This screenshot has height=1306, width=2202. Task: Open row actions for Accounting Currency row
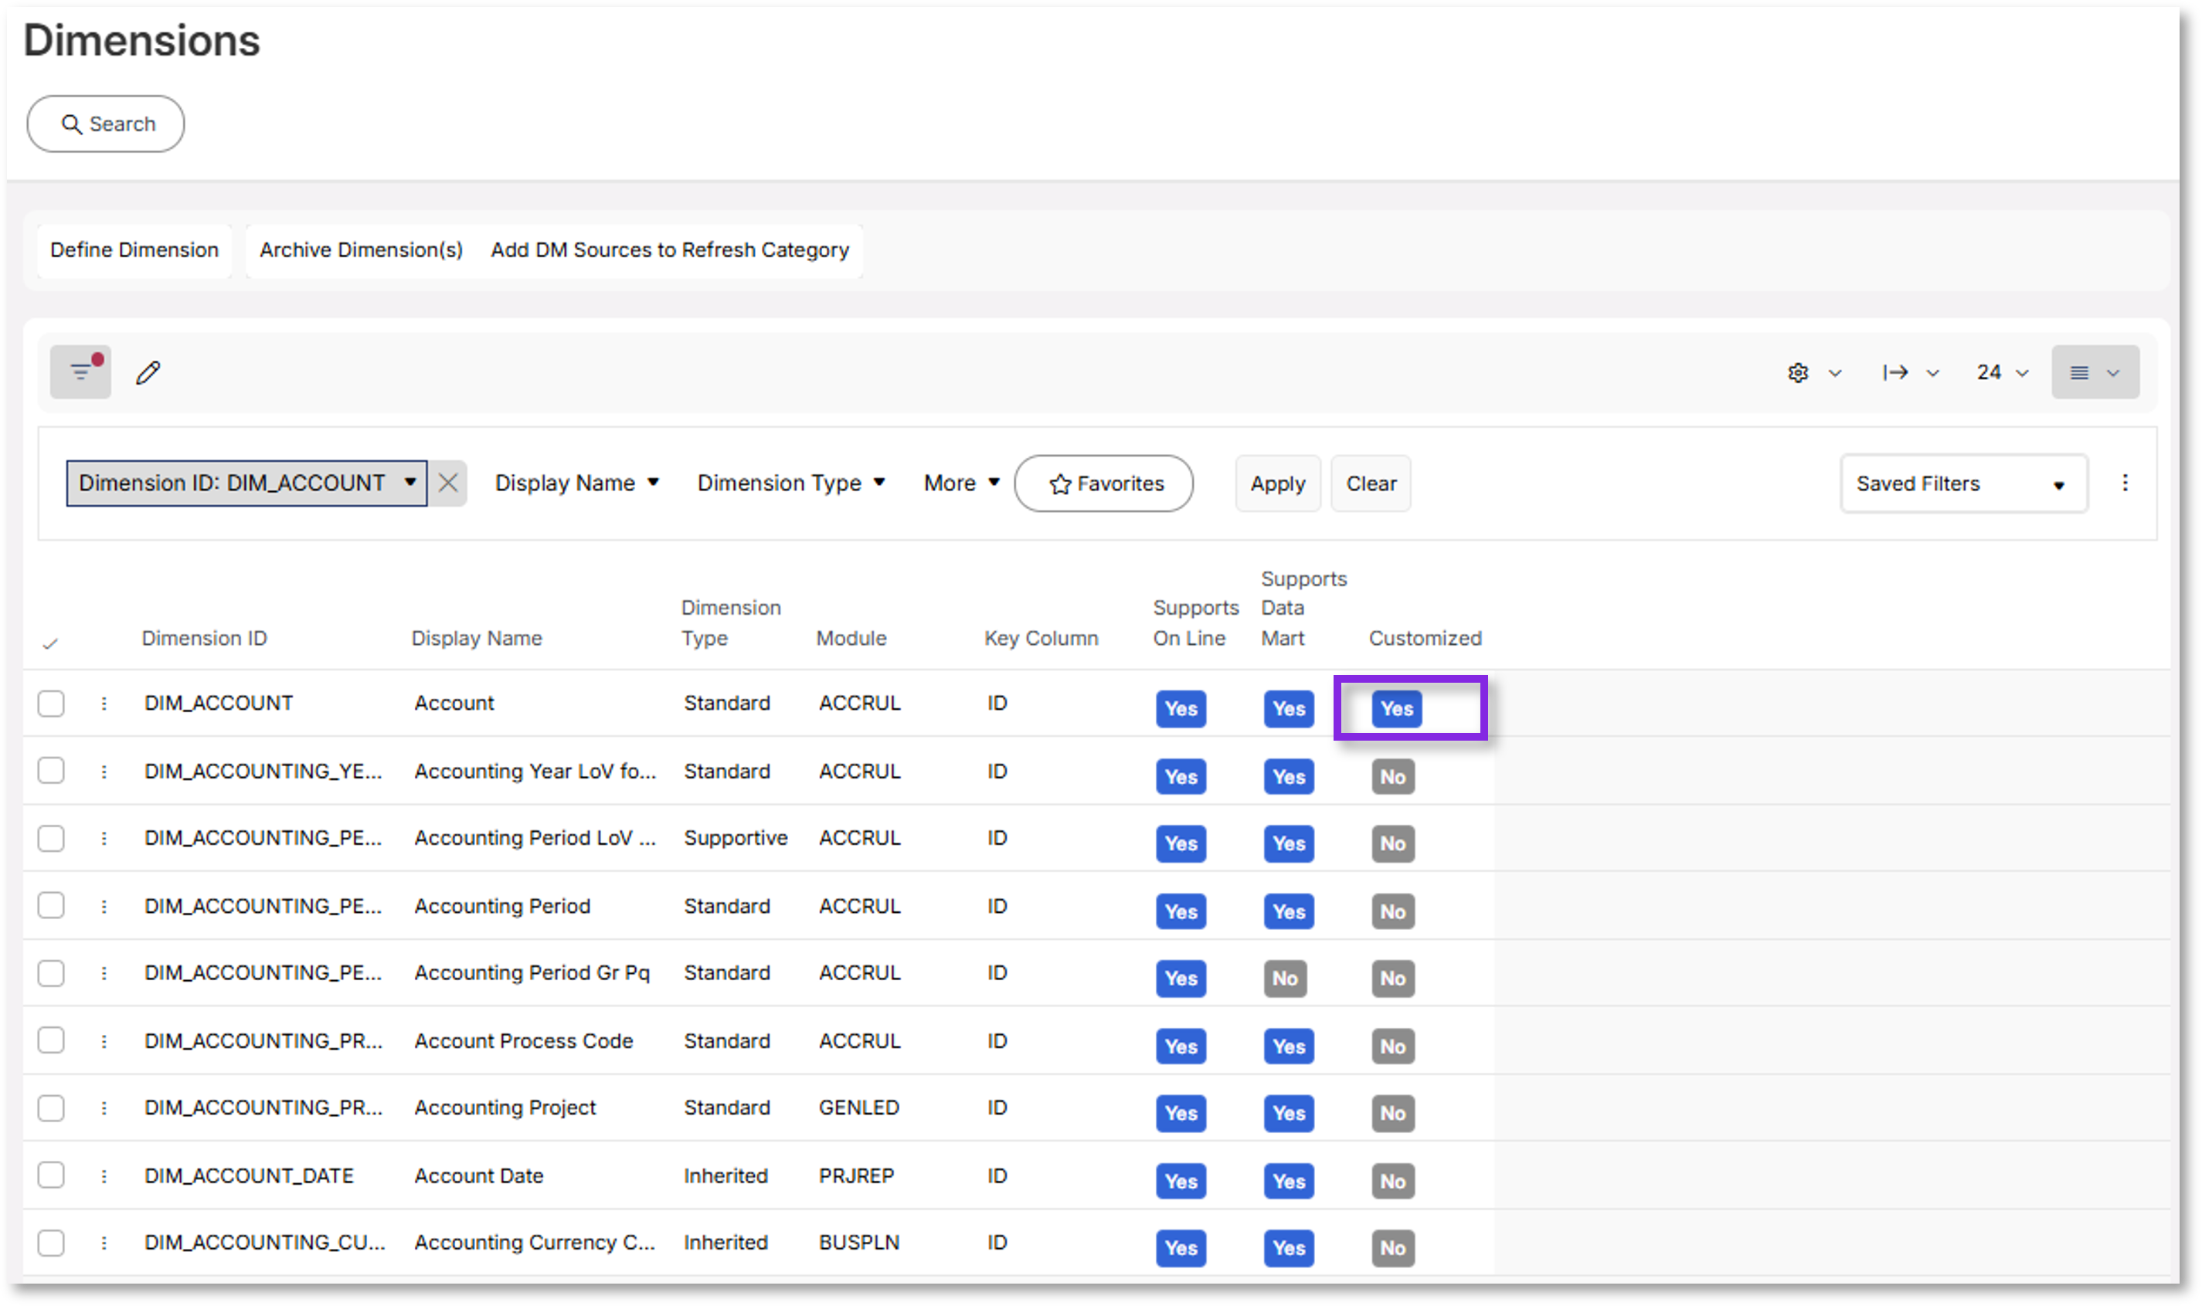(104, 1243)
